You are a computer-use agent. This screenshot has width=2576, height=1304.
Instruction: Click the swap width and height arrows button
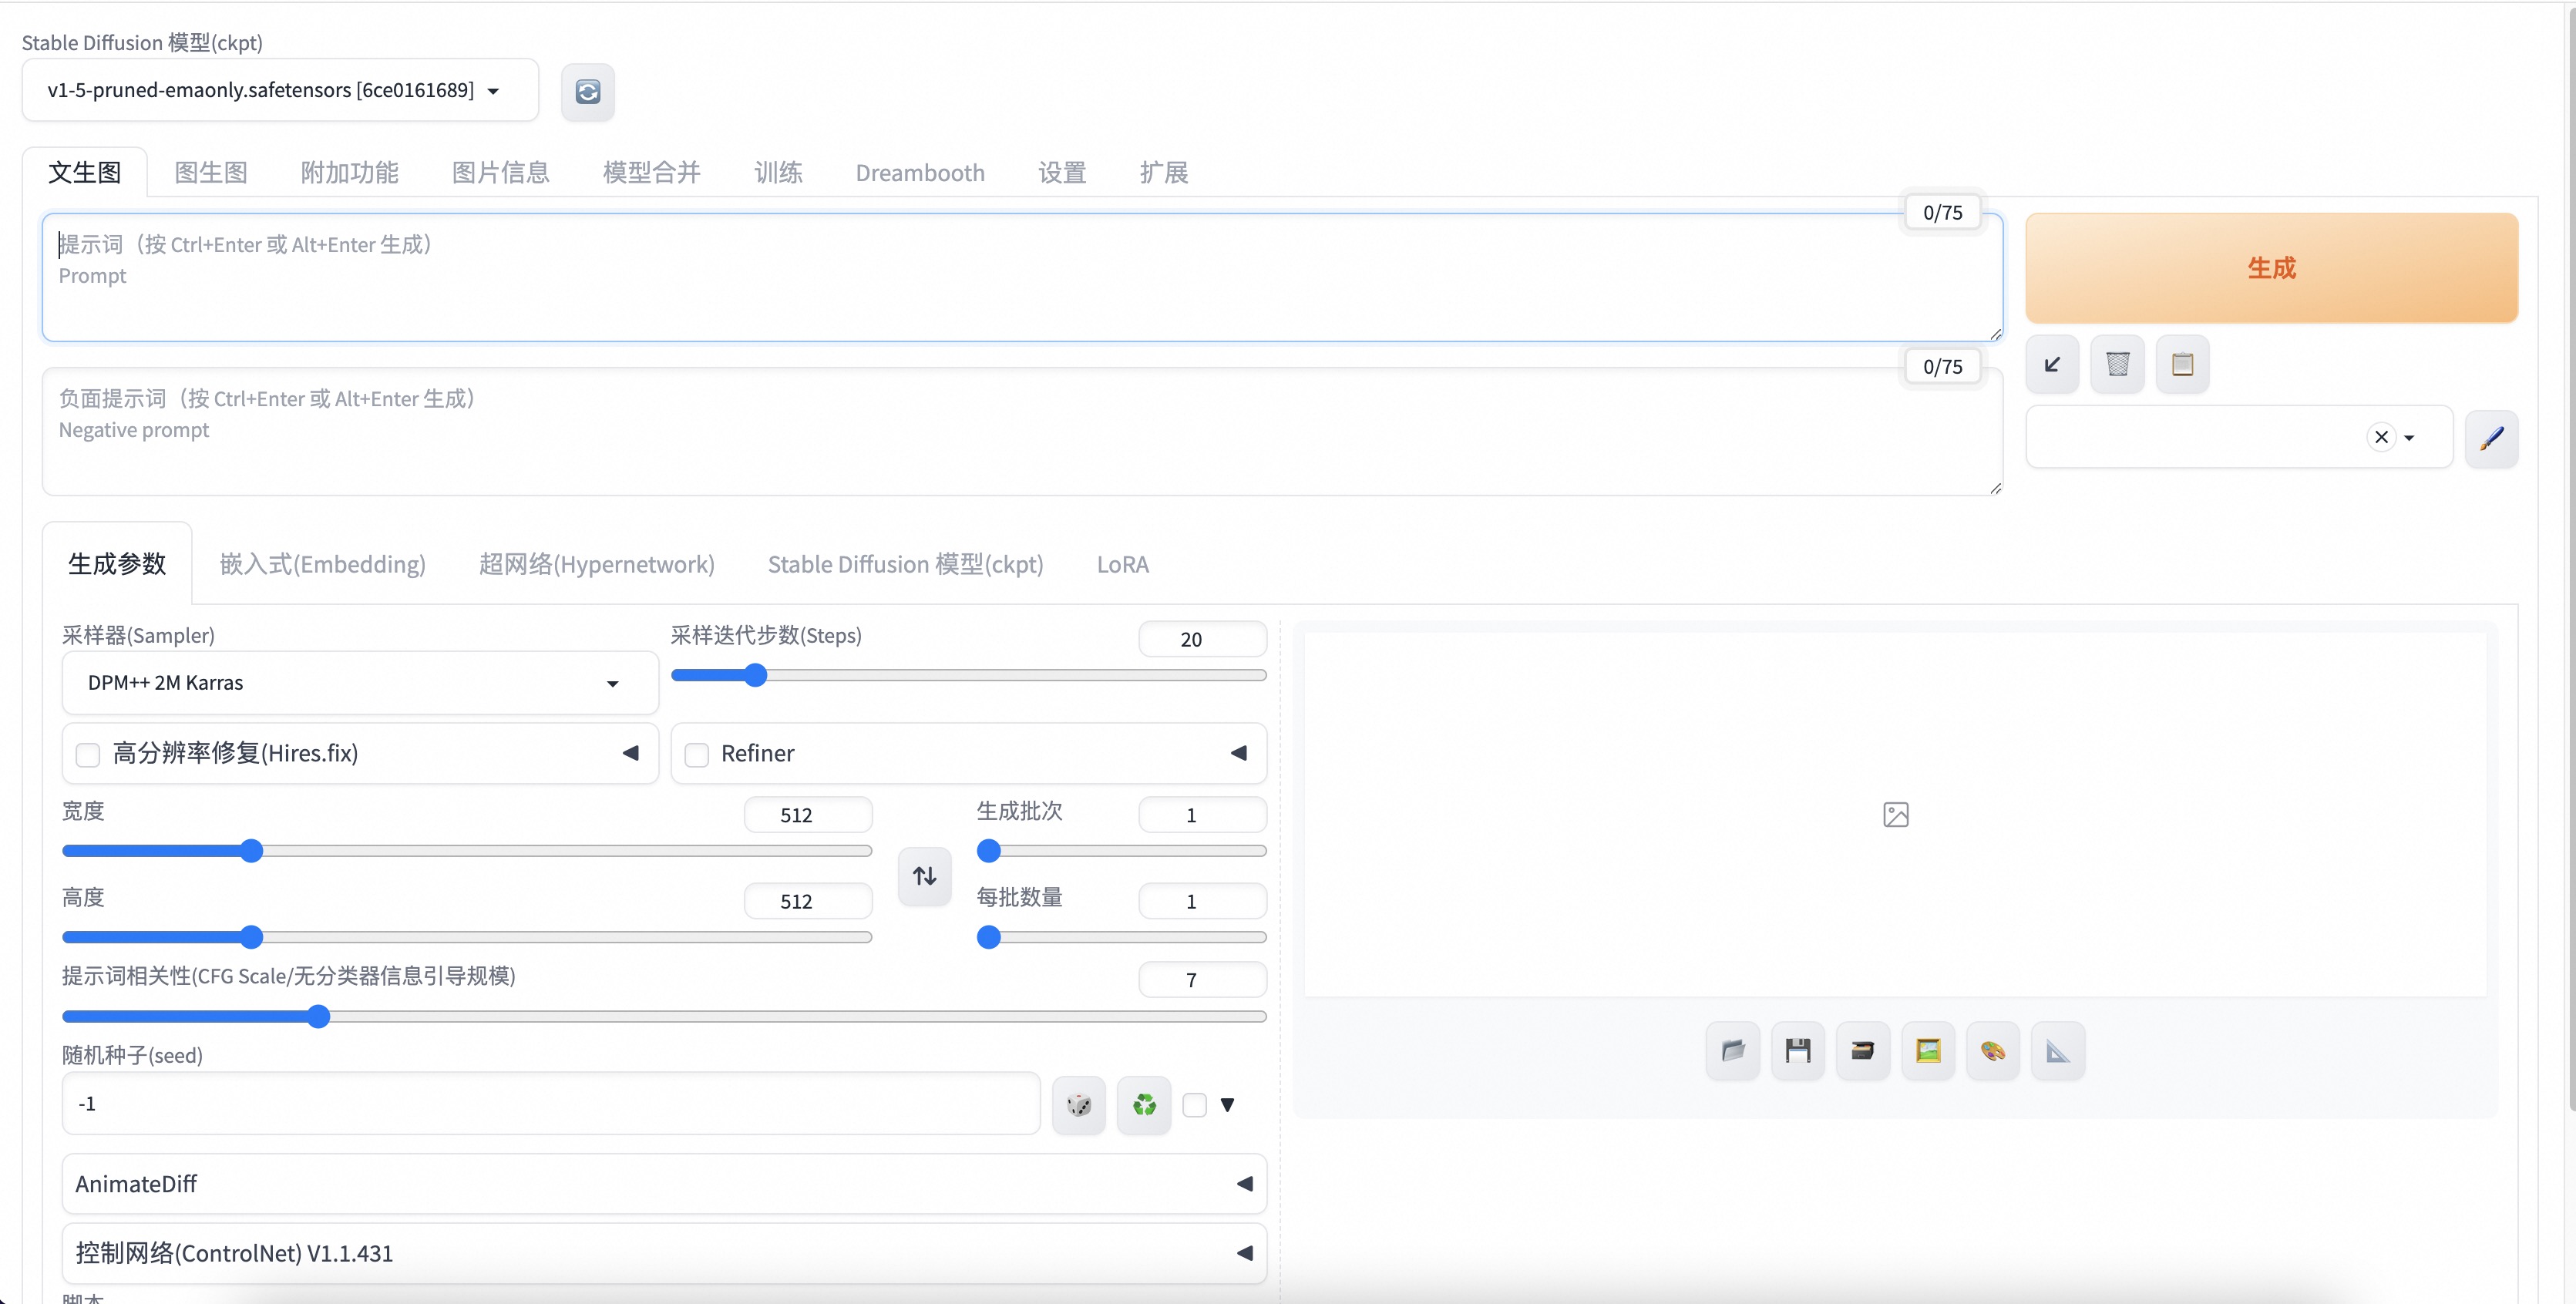(924, 876)
